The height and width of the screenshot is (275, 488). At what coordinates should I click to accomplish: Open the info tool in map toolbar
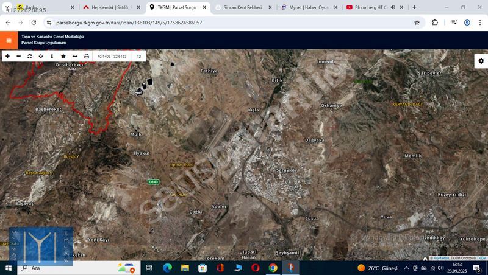[x=52, y=56]
